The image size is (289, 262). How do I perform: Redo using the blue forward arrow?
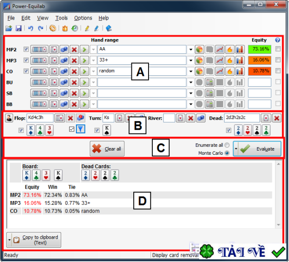coord(40,28)
